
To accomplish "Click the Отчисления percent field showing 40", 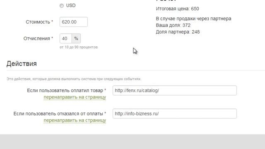I will pos(66,38).
